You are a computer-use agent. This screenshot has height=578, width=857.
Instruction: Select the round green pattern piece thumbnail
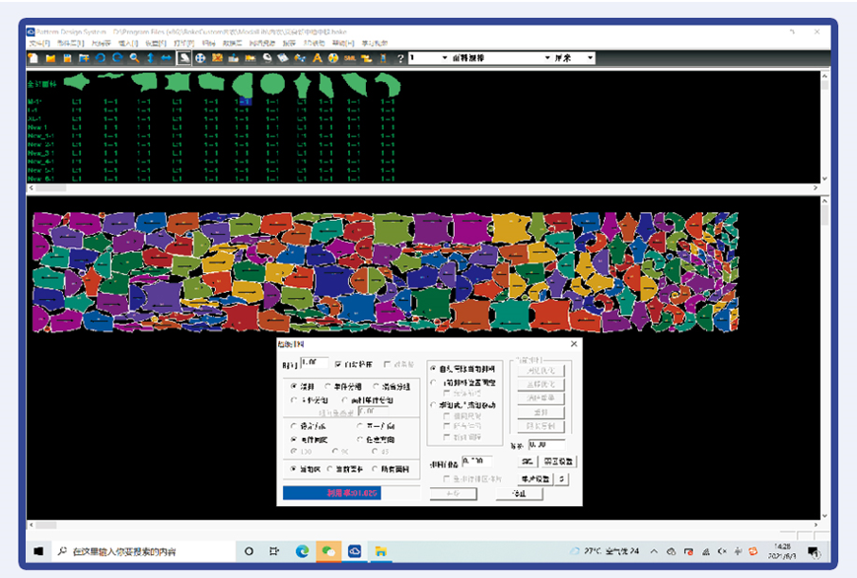270,82
